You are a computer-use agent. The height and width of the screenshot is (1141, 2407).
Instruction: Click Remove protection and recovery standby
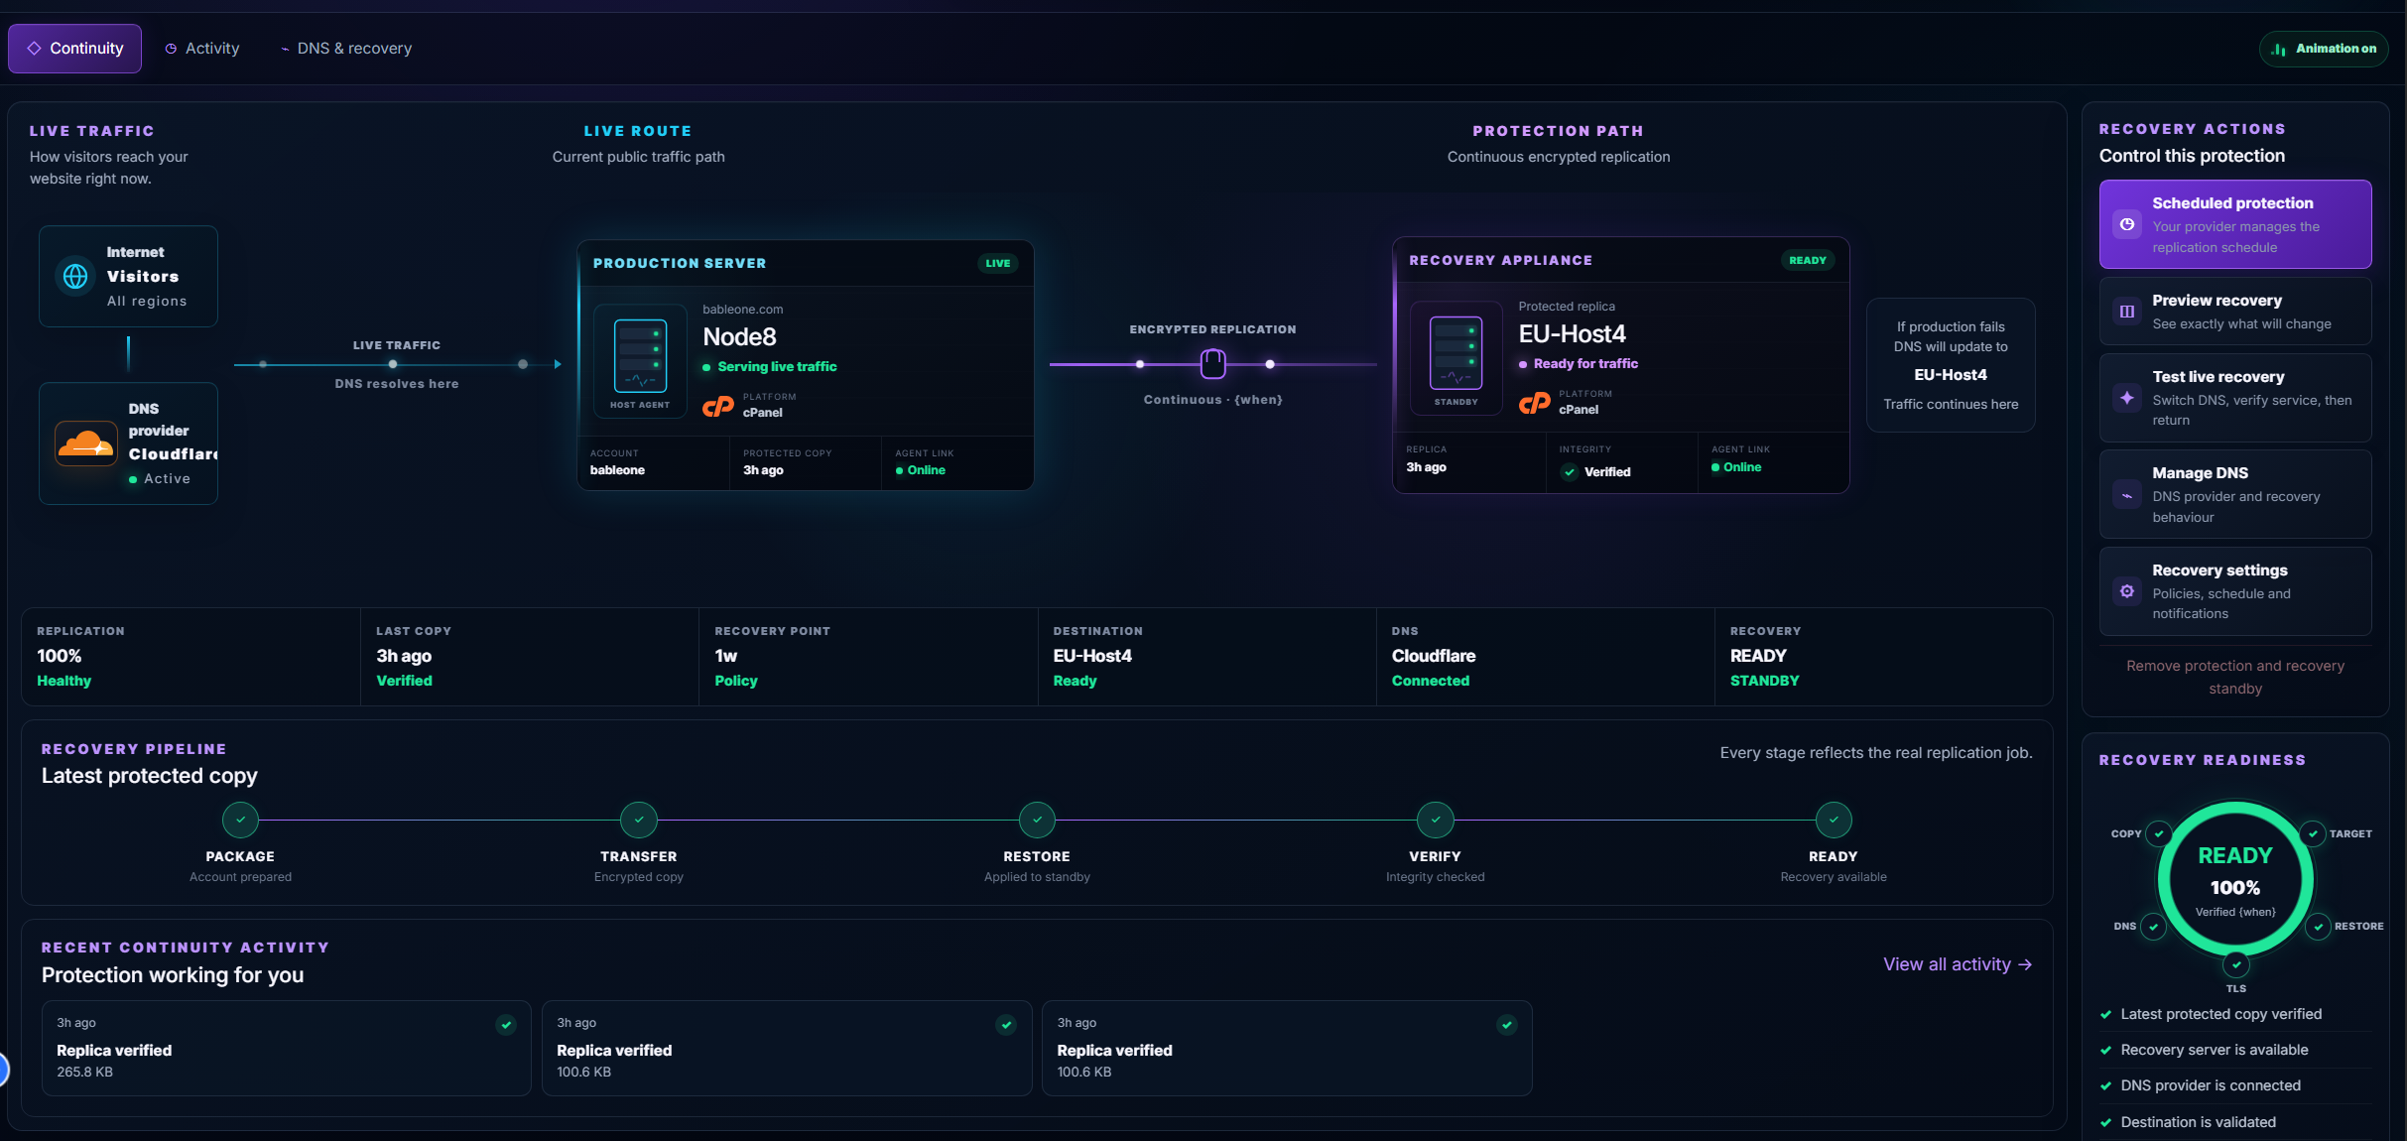coord(2235,677)
